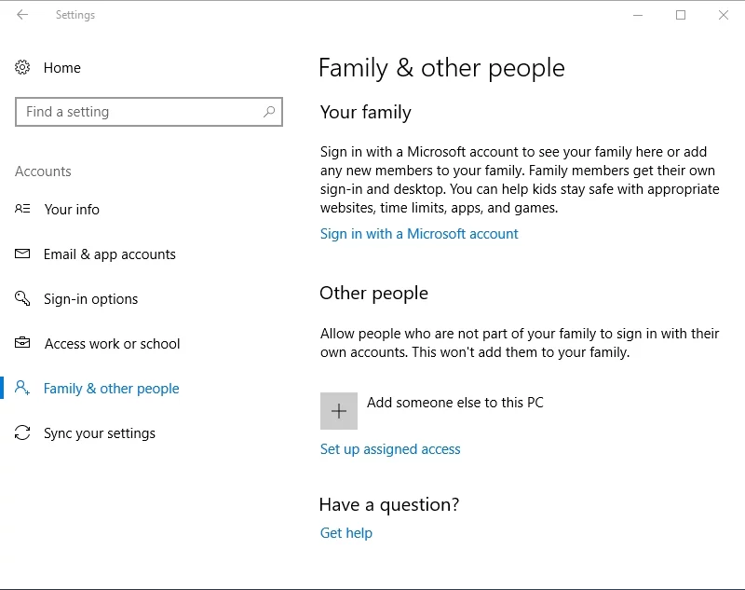Click the Get help link
Viewport: 745px width, 590px height.
pyautogui.click(x=345, y=533)
